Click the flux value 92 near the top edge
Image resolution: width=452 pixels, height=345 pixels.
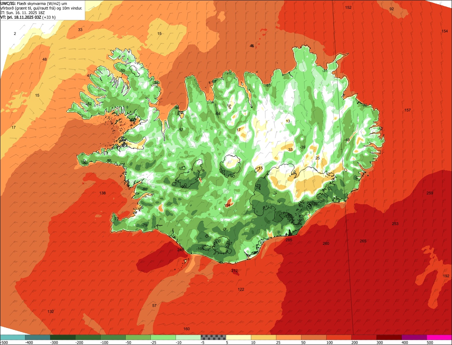point(392,9)
